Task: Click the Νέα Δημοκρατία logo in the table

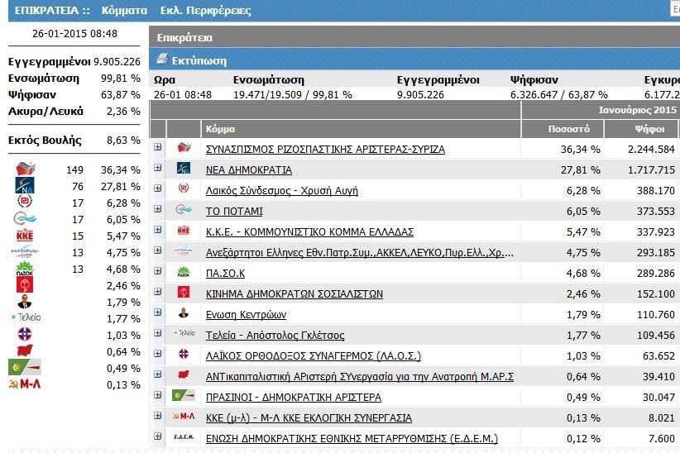Action: click(184, 168)
